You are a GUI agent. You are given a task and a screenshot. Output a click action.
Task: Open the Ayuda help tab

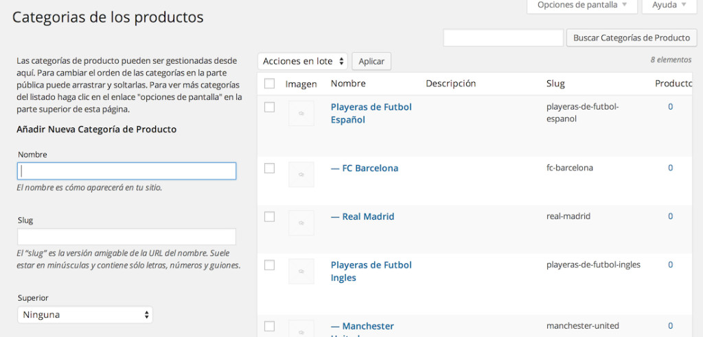click(669, 5)
